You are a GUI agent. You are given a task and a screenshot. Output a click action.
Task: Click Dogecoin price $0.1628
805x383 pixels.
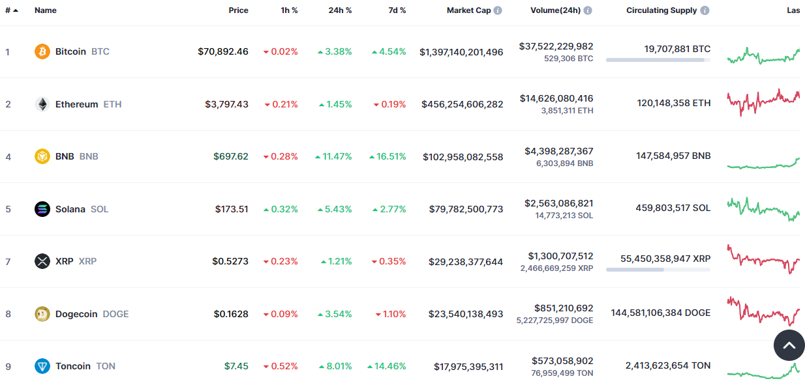231,314
